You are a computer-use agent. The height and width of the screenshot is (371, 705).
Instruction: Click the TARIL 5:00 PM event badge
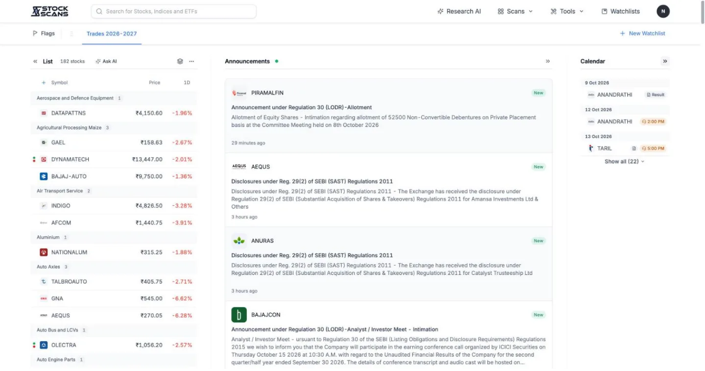653,148
